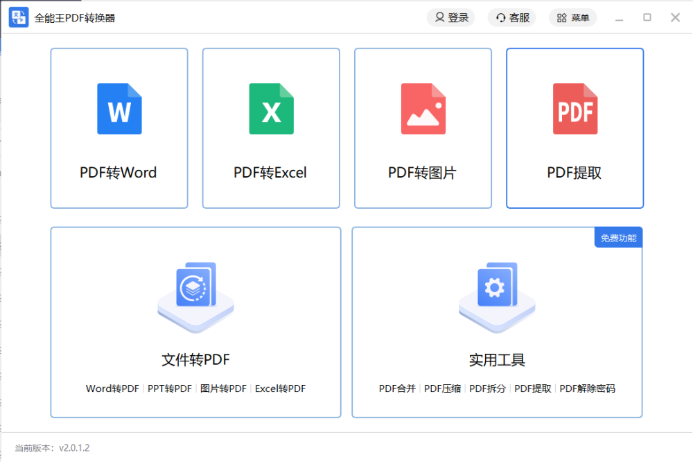
Task: Click the red picture file icon
Action: [x=423, y=109]
